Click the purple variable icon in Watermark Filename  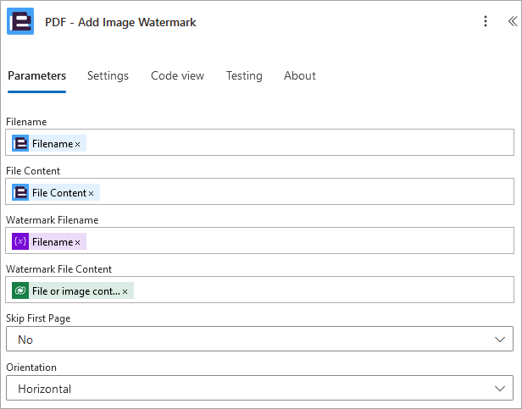20,241
